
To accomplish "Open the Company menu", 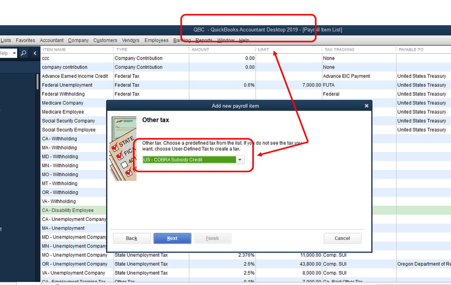I will pyautogui.click(x=78, y=40).
